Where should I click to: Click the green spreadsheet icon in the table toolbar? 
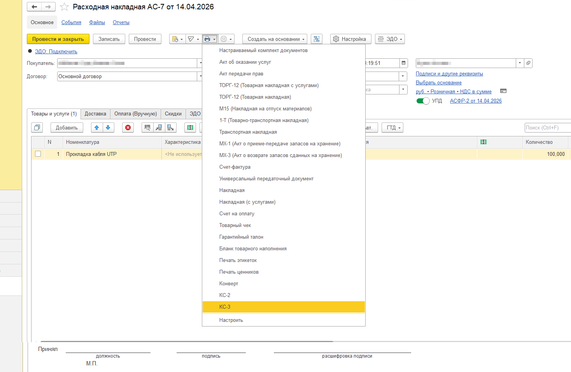coord(190,127)
